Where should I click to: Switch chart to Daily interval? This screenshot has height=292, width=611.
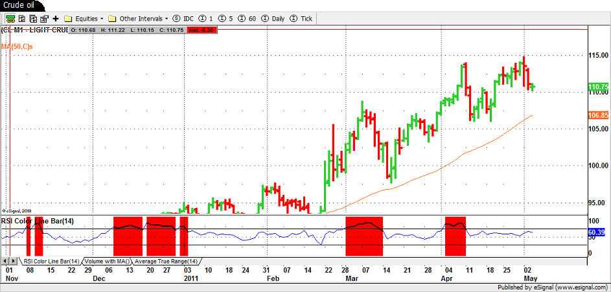click(x=273, y=19)
